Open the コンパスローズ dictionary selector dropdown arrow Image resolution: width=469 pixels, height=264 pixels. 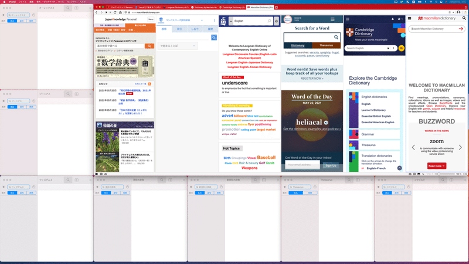(202, 21)
